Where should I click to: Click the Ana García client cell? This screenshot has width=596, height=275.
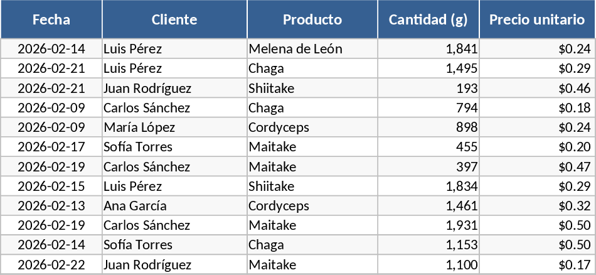pos(174,206)
